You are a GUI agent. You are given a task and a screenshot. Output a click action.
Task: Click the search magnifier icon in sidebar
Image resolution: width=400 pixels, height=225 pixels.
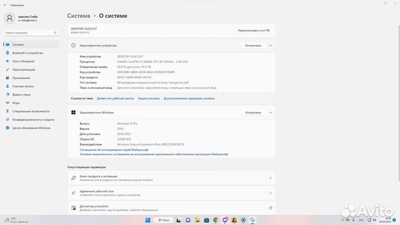point(55,33)
